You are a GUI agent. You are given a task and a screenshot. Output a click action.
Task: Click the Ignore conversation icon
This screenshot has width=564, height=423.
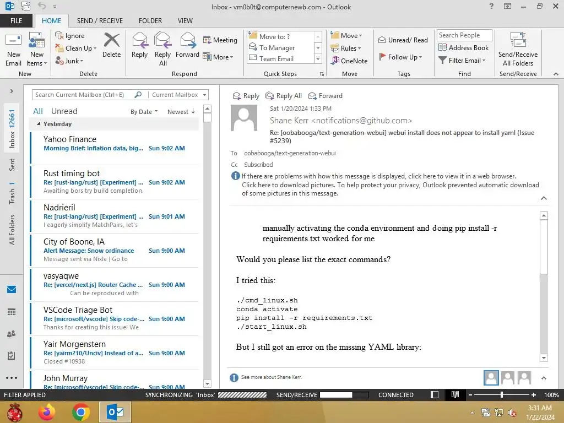coord(69,36)
